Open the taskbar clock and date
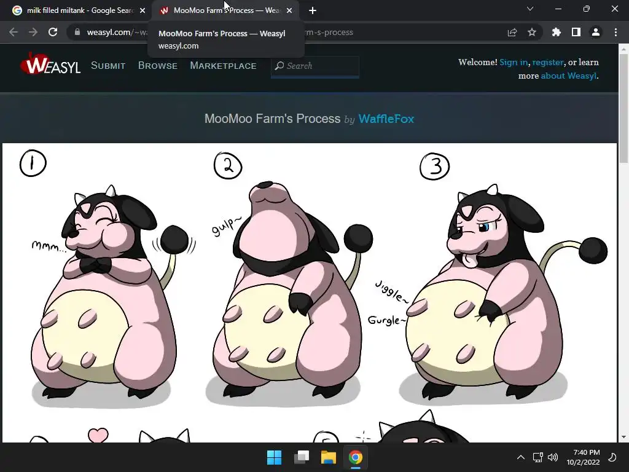This screenshot has height=472, width=629. 584,457
